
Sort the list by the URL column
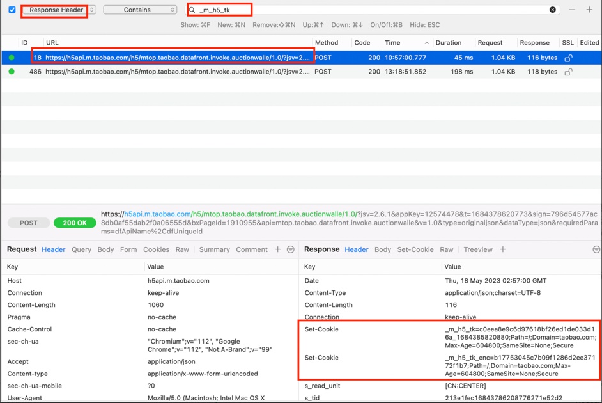coord(52,43)
